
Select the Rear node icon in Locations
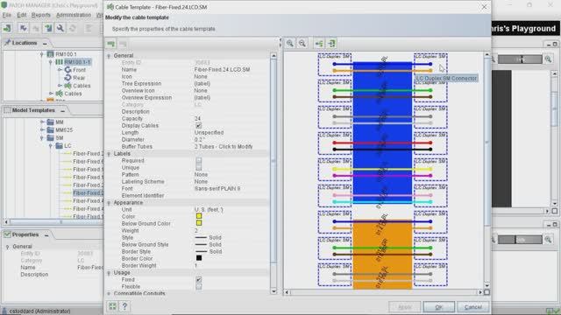tap(68, 78)
